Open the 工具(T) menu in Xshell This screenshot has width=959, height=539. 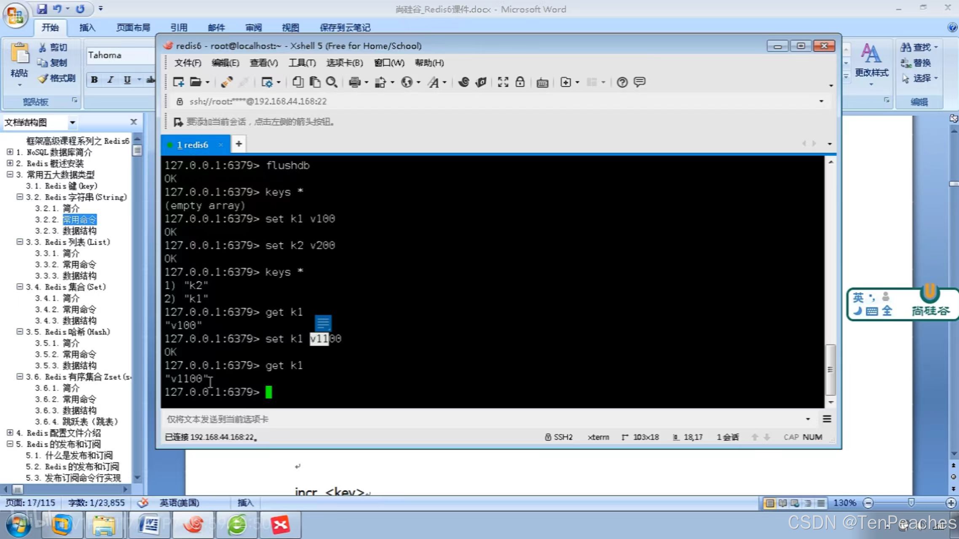(x=302, y=63)
